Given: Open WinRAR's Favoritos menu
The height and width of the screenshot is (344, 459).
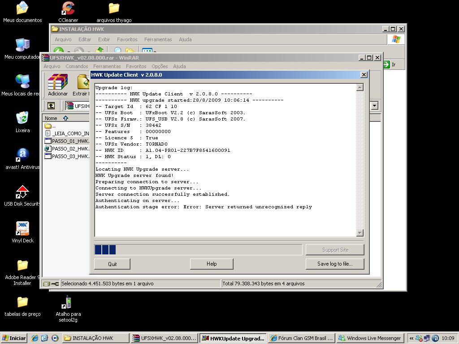Looking at the screenshot, I should click(x=136, y=66).
